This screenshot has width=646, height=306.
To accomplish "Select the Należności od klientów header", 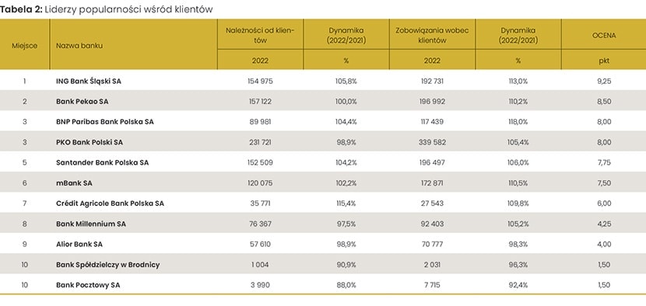I will pyautogui.click(x=260, y=36).
